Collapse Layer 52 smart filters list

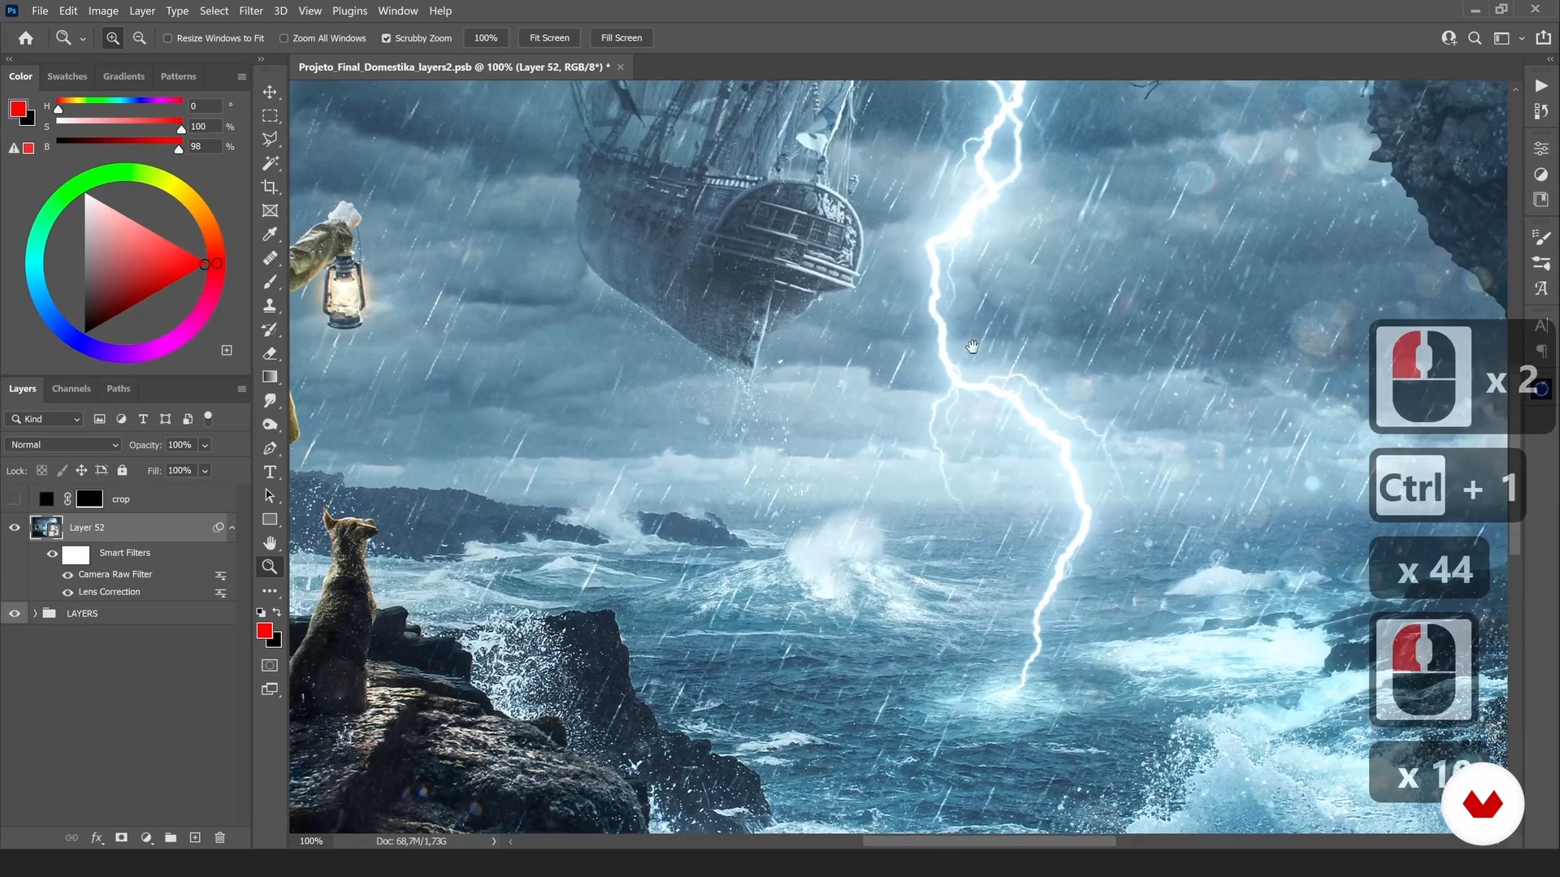click(232, 528)
